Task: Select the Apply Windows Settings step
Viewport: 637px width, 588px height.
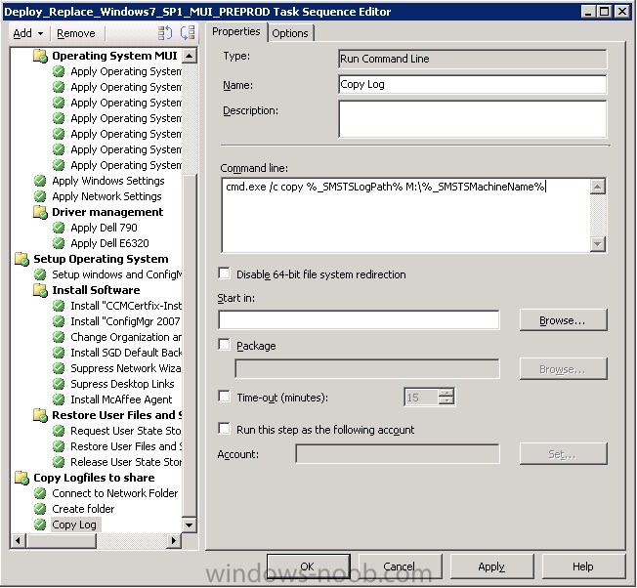Action: coord(108,181)
